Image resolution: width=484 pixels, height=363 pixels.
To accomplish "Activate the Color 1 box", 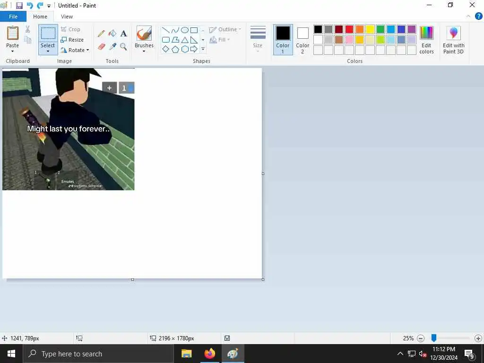I will point(283,40).
